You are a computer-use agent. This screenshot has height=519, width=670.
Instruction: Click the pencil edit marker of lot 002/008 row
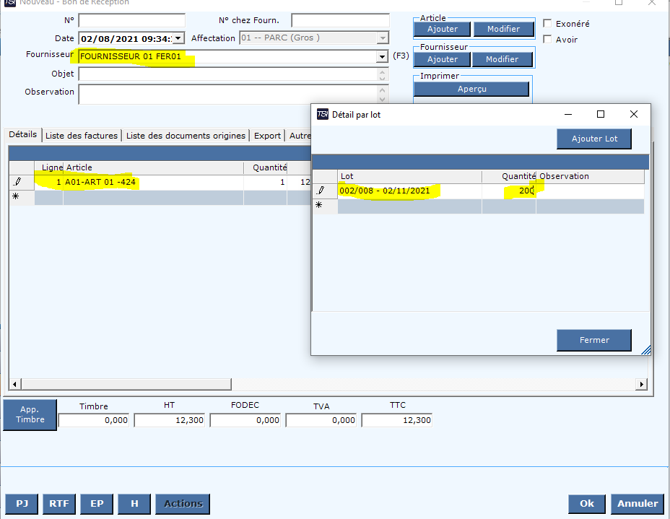(x=321, y=191)
